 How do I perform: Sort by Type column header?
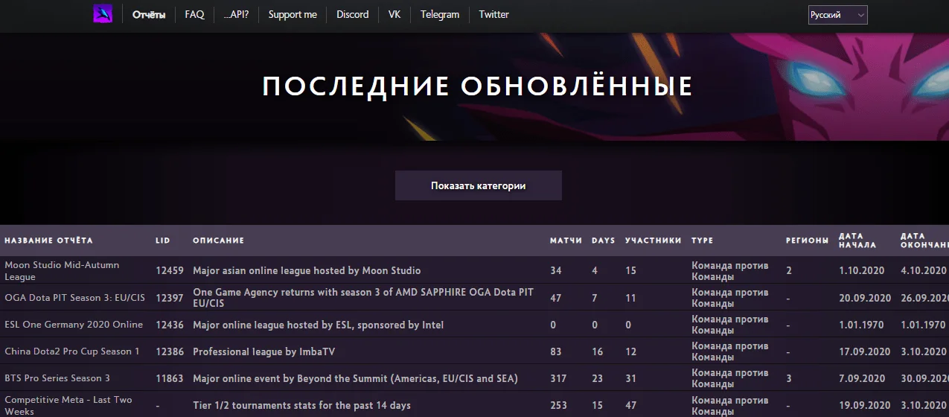click(702, 241)
